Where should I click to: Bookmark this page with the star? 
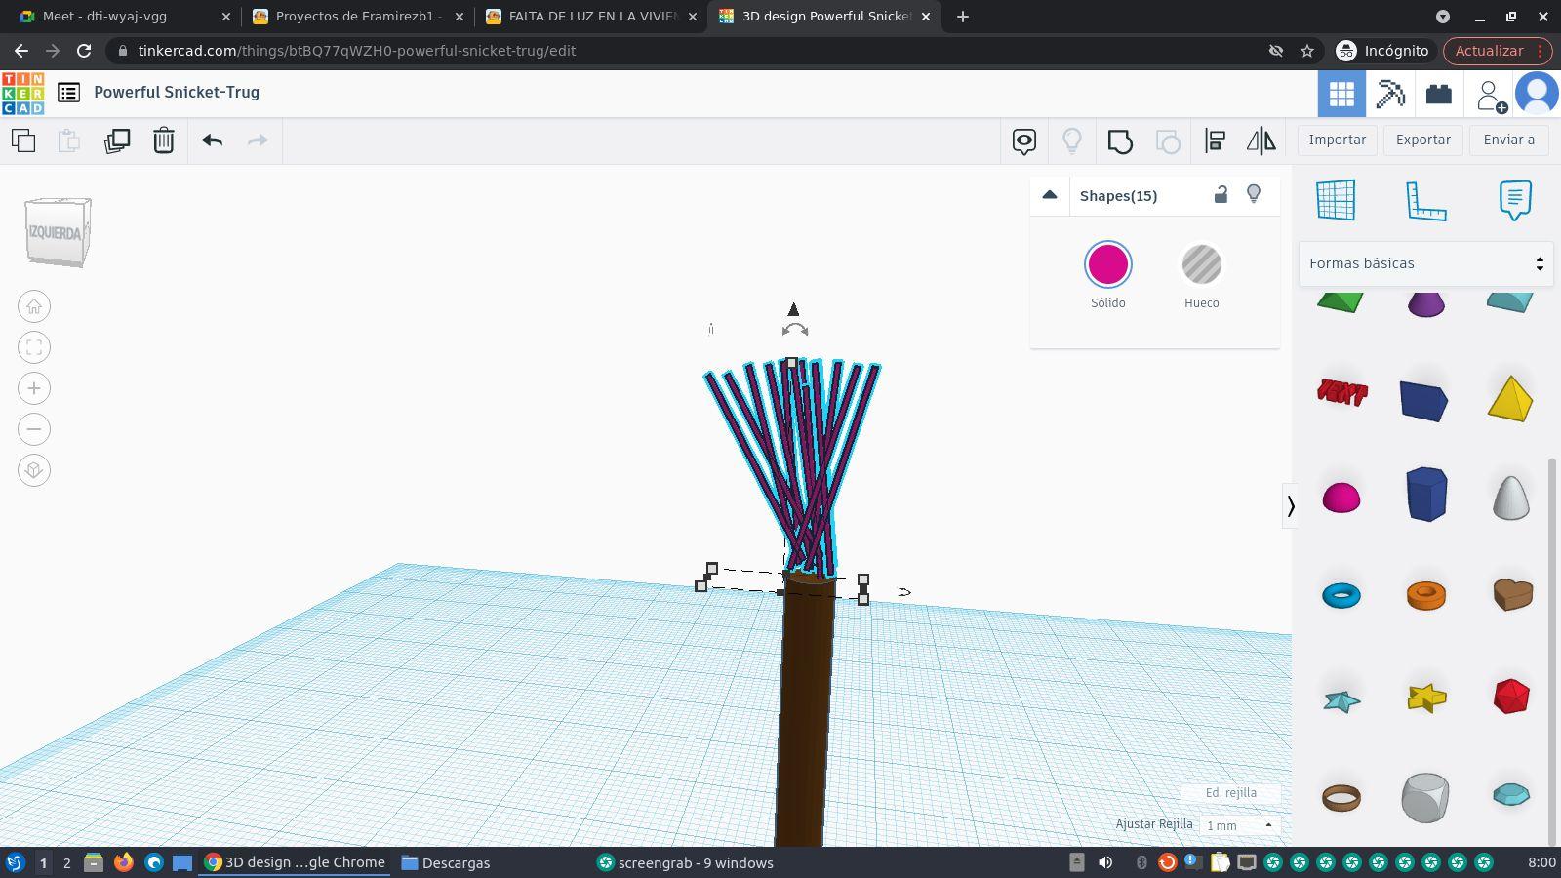tap(1307, 51)
